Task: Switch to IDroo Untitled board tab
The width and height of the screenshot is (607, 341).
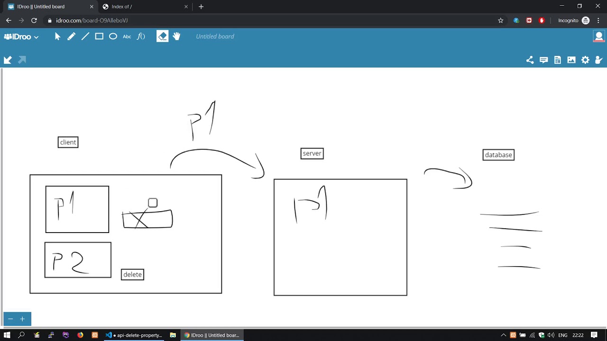Action: point(50,7)
